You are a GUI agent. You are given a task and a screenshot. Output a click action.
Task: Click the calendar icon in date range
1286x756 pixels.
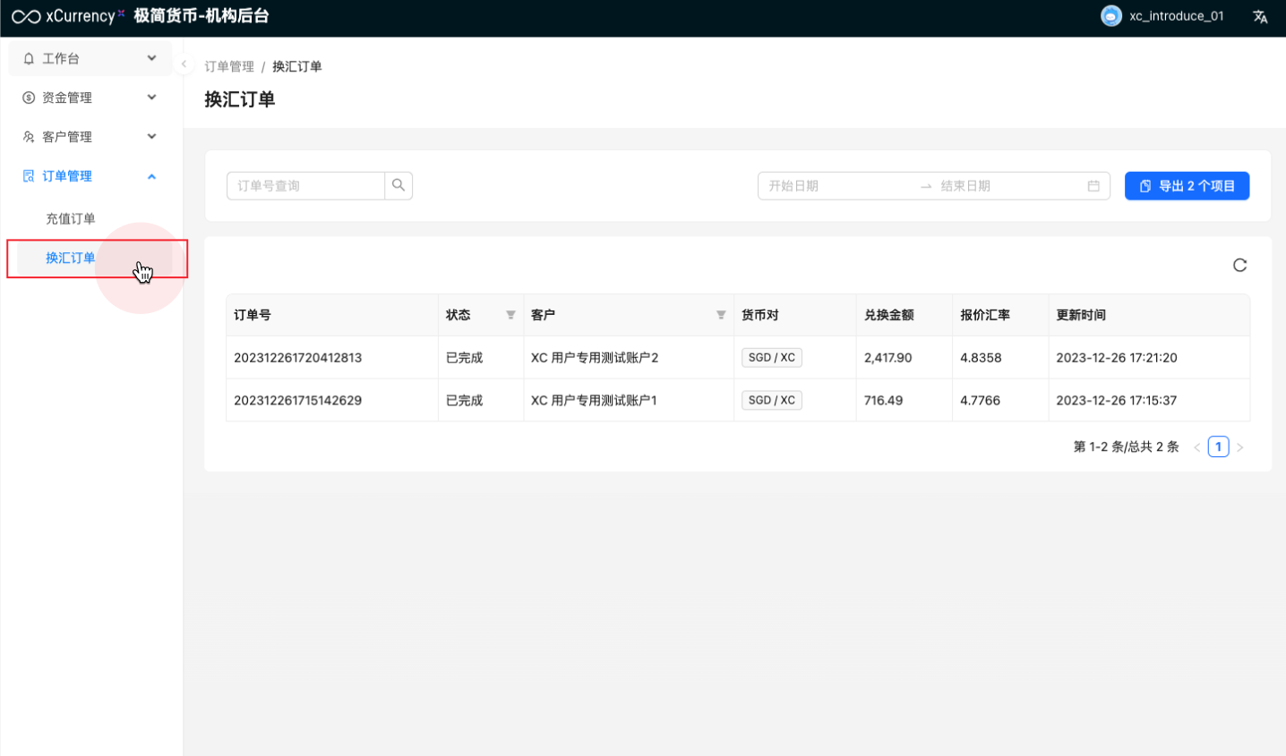click(1093, 186)
